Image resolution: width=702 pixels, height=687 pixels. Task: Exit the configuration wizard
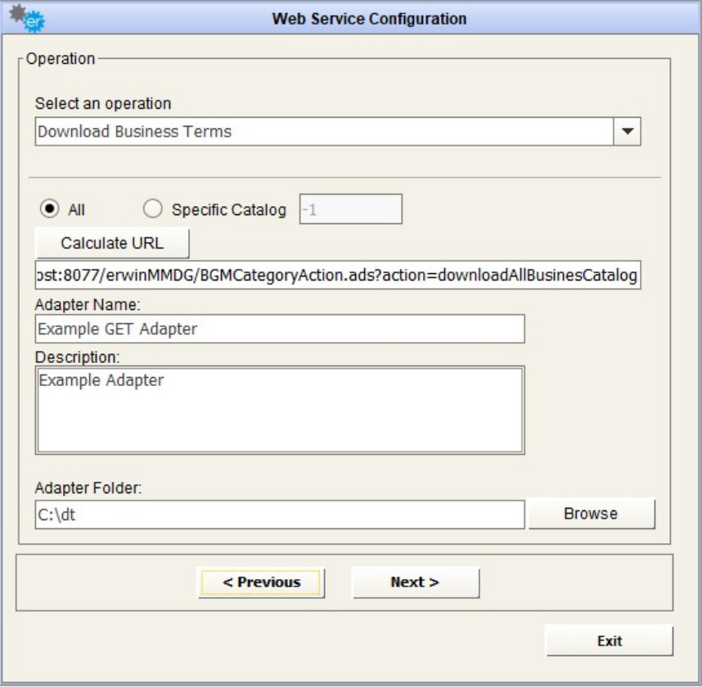pos(610,641)
